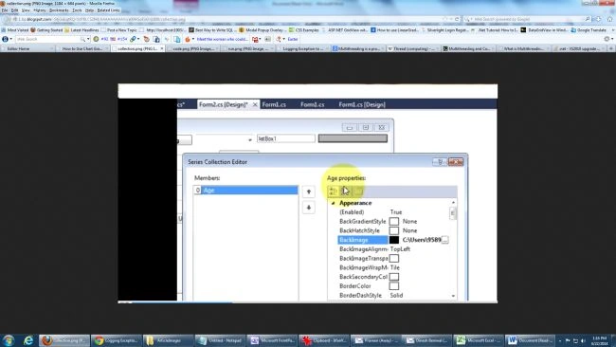Click the help question mark button in Series Collection Editor
This screenshot has width=616, height=347.
[440, 162]
